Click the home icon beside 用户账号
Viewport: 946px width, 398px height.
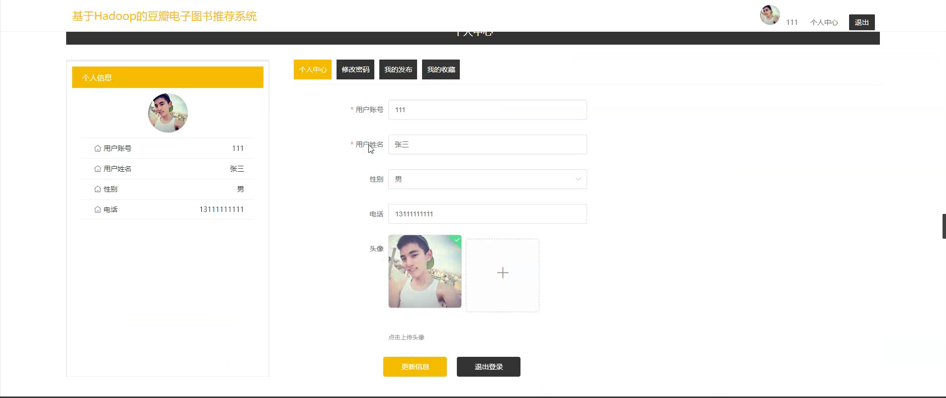click(97, 148)
